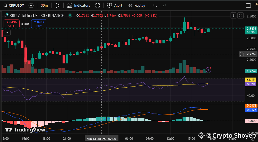Click the green market status dot

coord(70,16)
